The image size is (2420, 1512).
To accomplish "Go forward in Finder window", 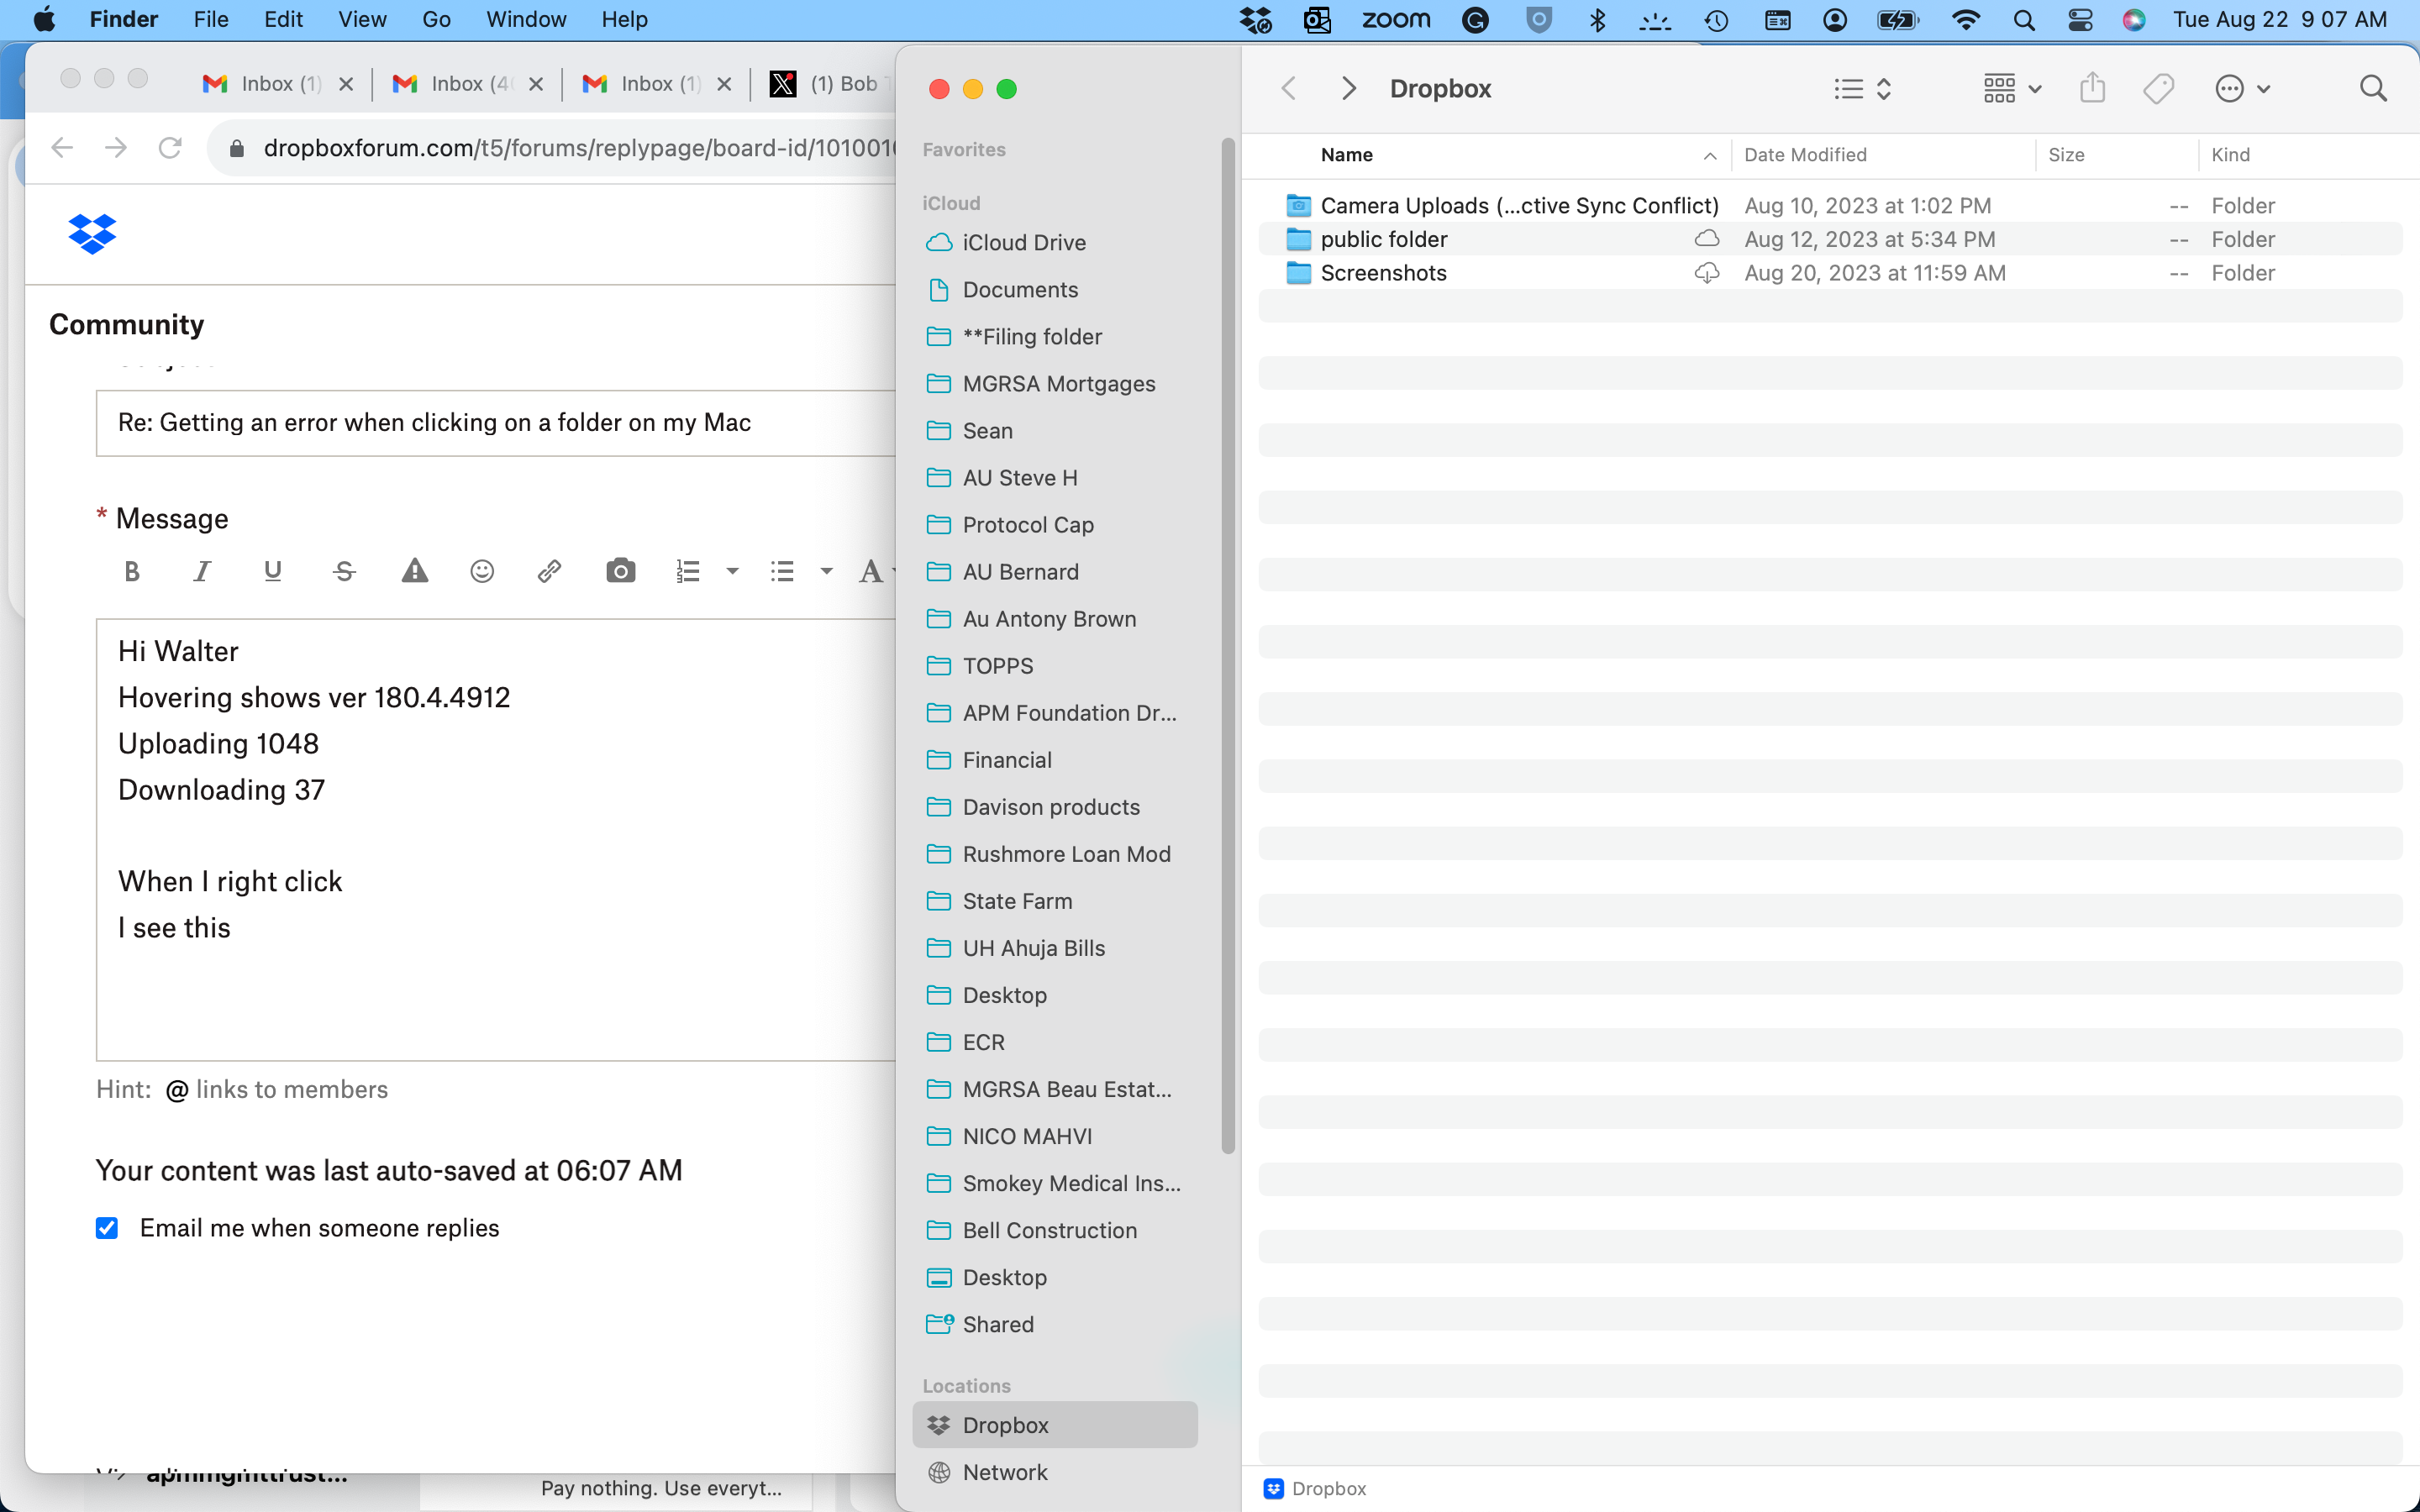I will [1348, 88].
